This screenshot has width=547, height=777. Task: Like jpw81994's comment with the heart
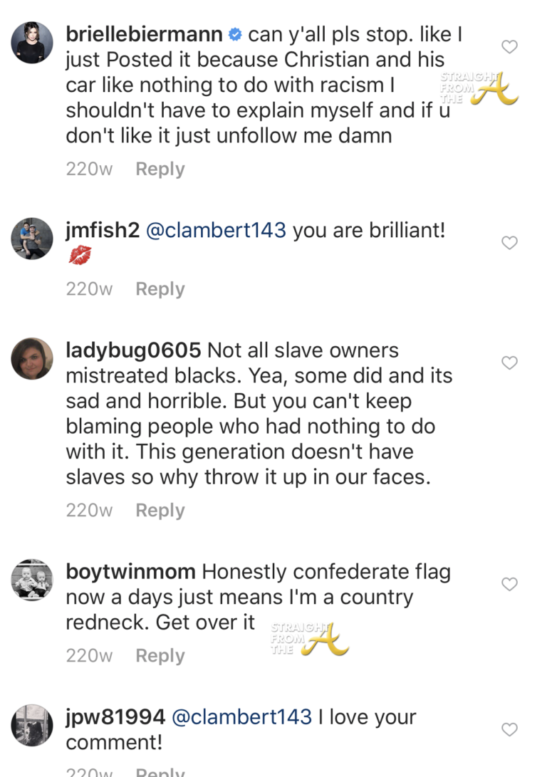[509, 729]
